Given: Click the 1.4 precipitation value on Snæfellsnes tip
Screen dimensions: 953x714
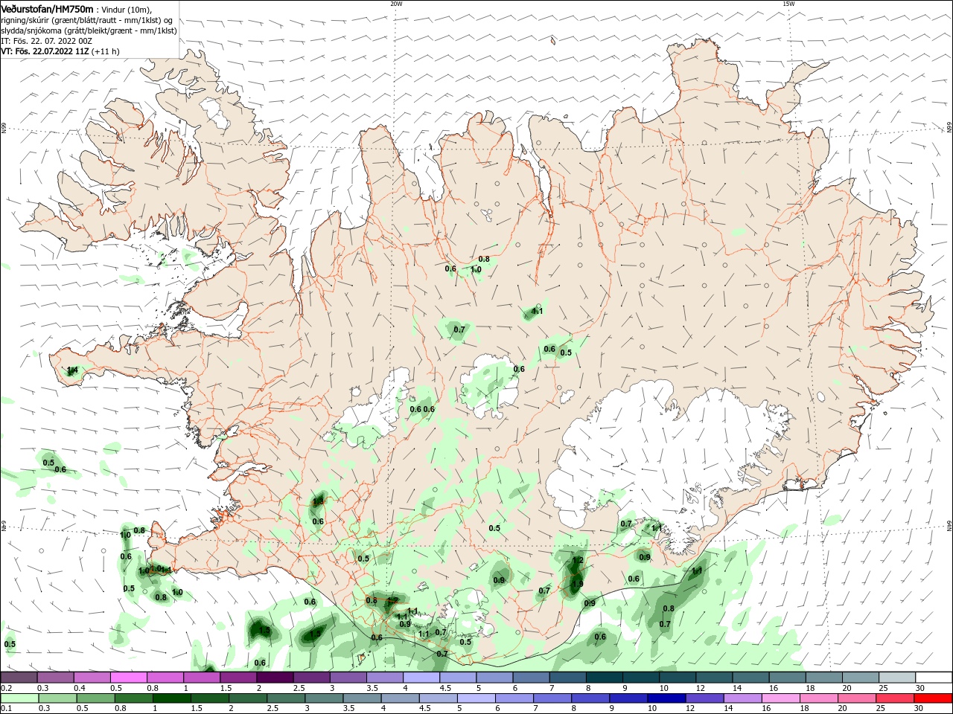Looking at the screenshot, I should click(x=72, y=370).
